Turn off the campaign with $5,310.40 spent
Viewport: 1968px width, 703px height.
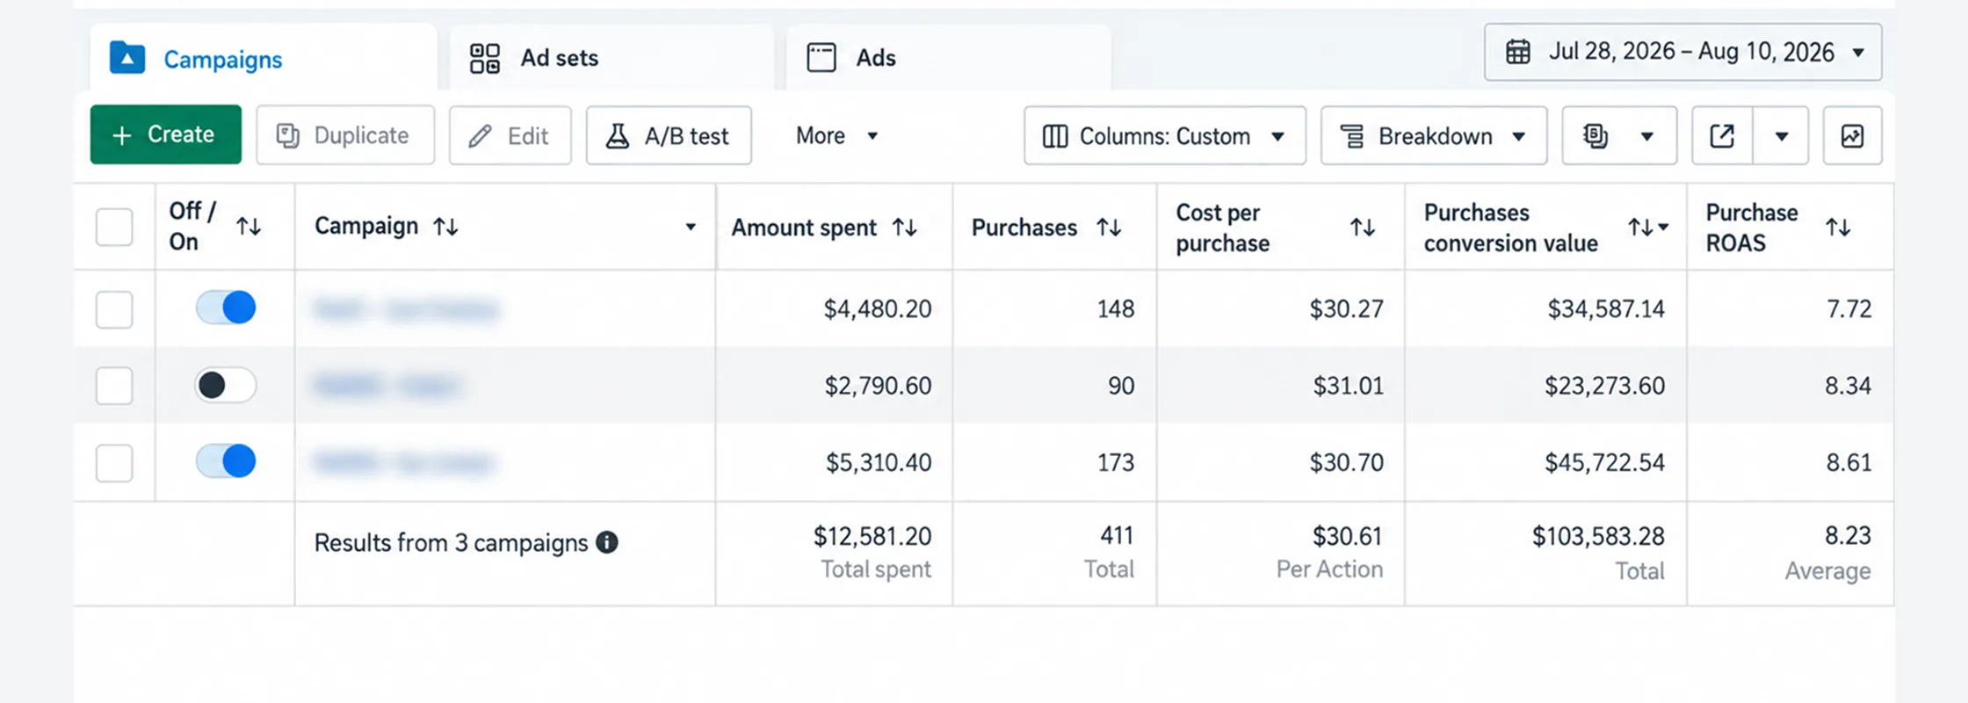pyautogui.click(x=226, y=460)
